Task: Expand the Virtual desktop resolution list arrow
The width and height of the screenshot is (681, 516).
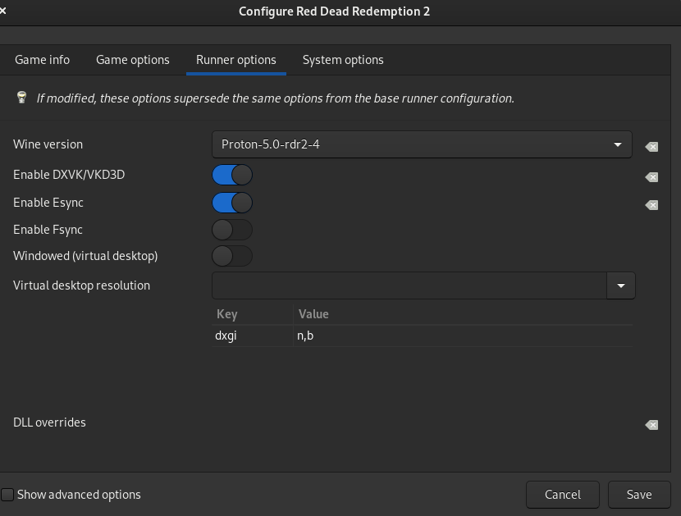Action: pos(620,285)
